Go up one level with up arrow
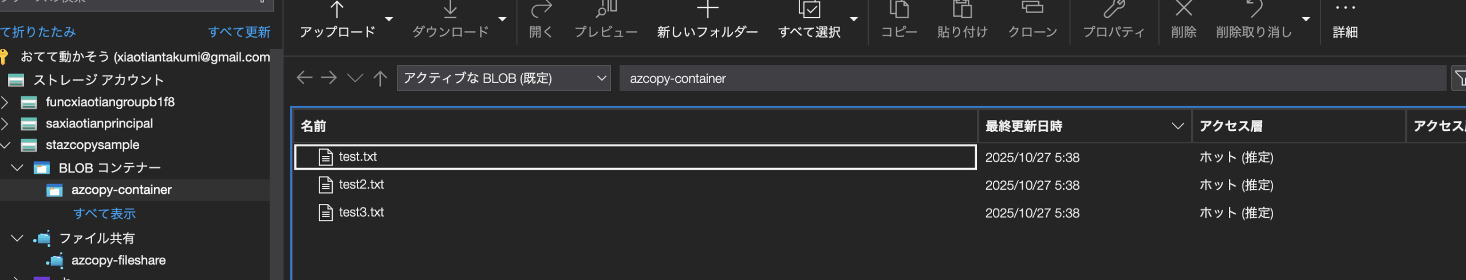1466x280 pixels. pos(380,78)
